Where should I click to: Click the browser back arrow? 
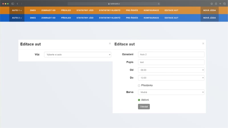coord(17,4)
